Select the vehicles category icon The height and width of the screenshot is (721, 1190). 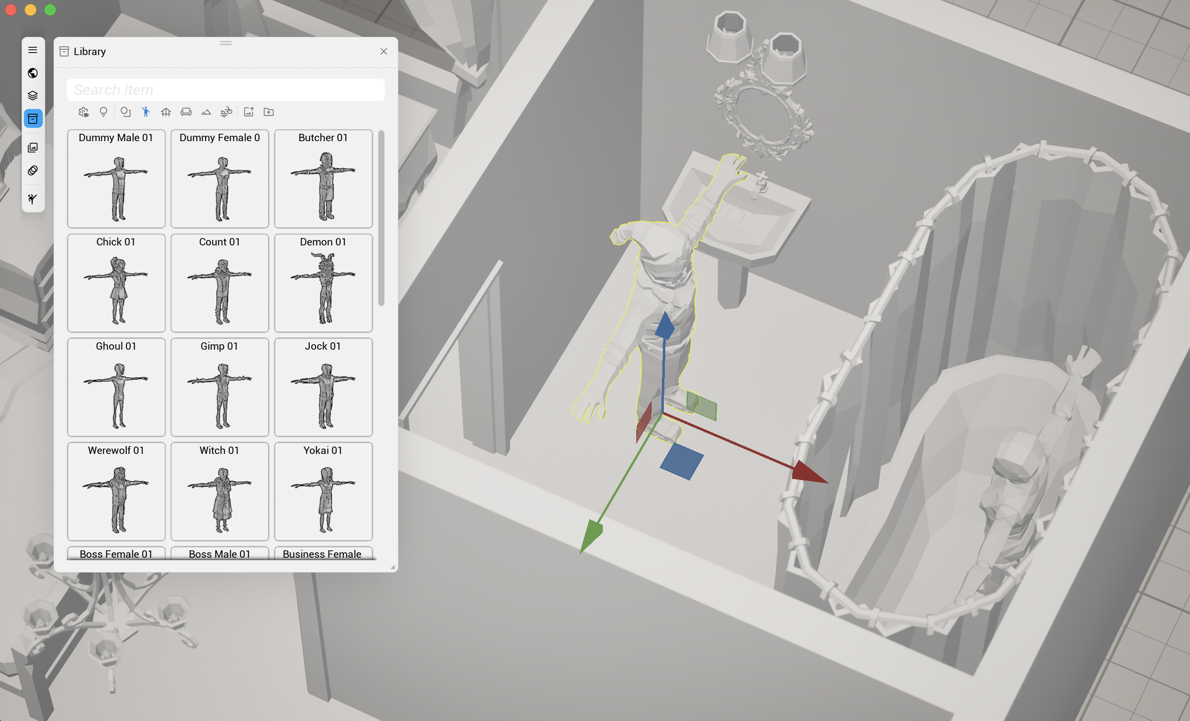[x=226, y=112]
